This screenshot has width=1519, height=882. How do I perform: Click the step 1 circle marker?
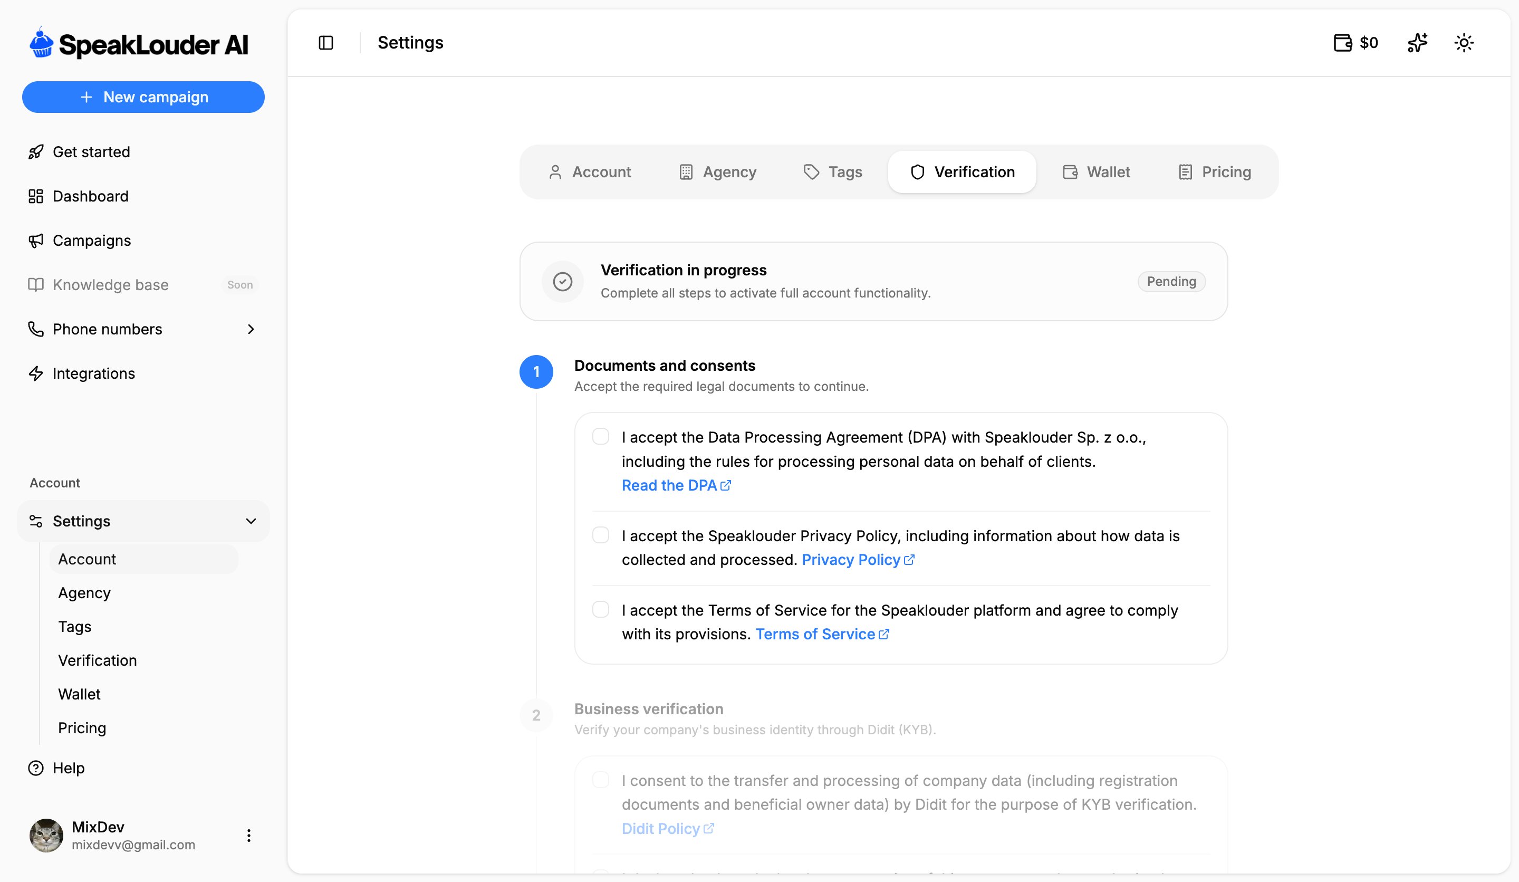[x=536, y=371]
